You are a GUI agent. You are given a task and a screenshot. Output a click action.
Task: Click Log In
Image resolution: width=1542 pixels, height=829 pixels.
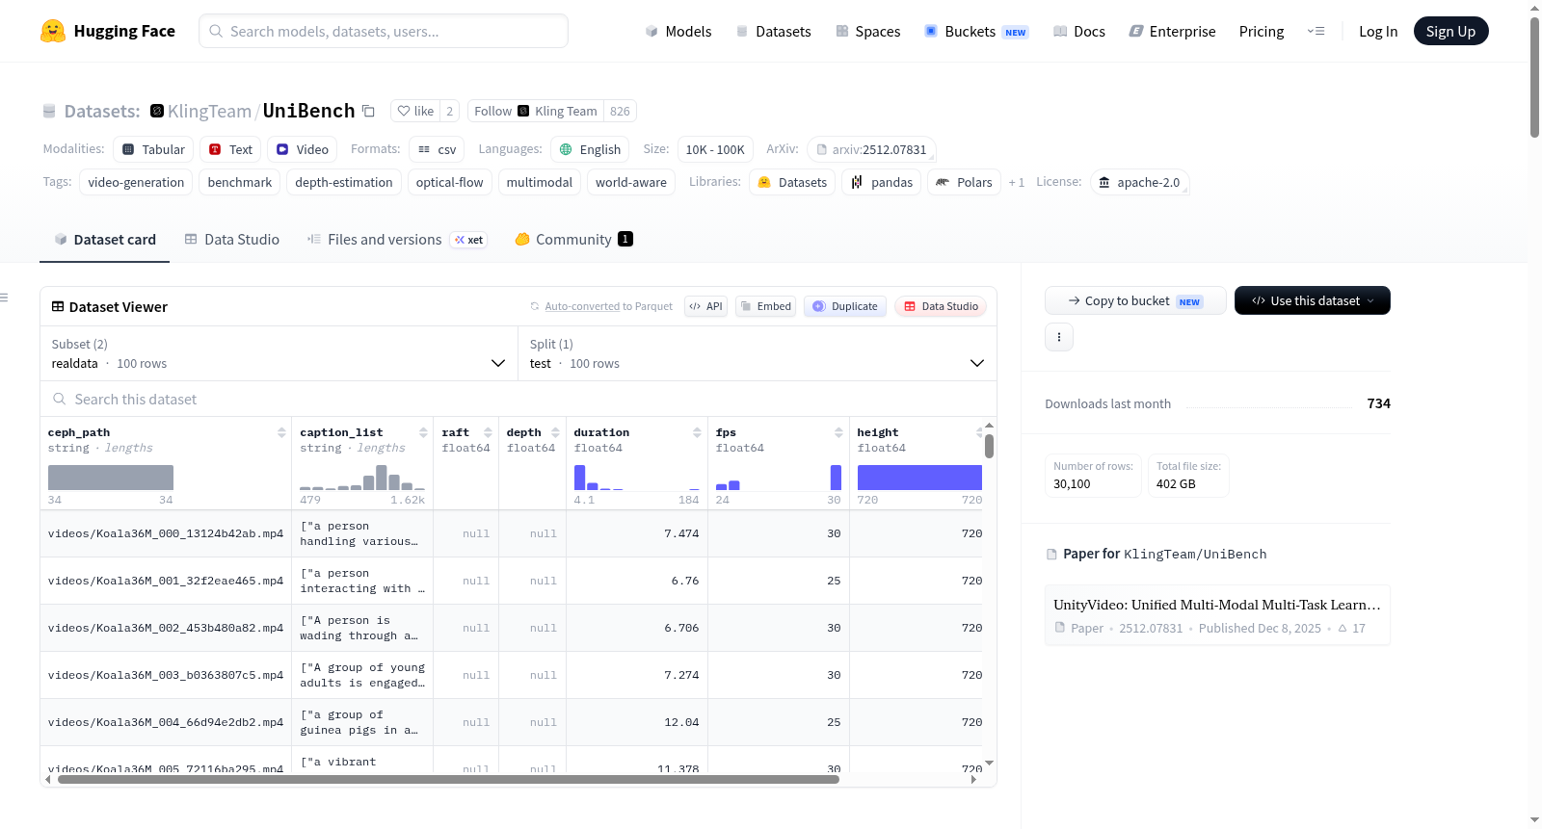tap(1378, 31)
